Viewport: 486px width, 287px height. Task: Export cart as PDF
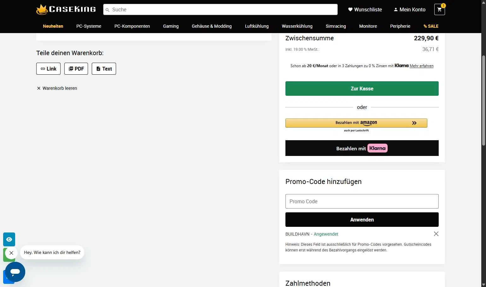76,69
